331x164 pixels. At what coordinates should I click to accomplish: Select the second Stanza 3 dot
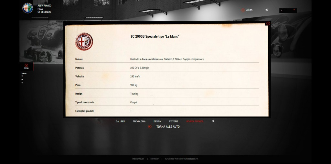click(22, 79)
